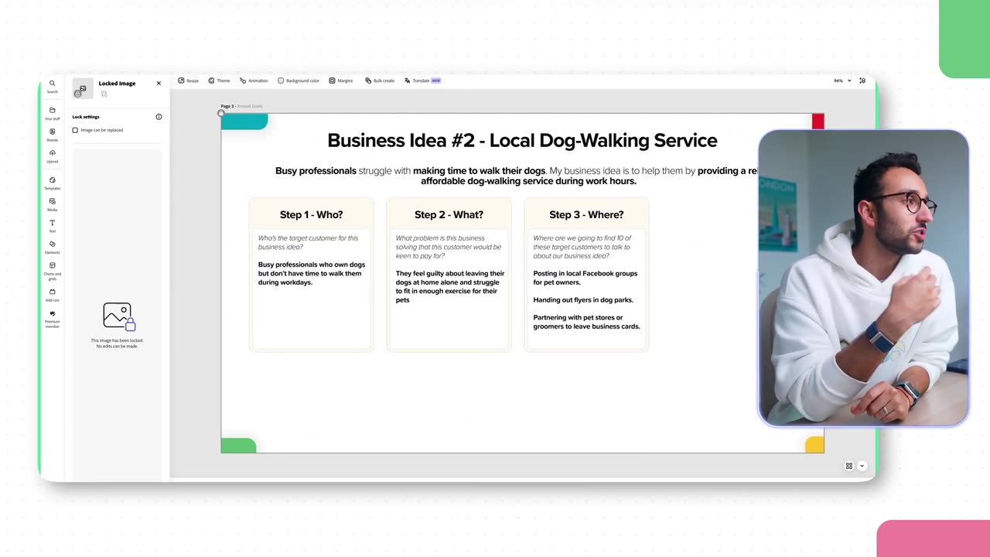The image size is (990, 557).
Task: Click the Lock settings info icon
Action: coord(159,117)
